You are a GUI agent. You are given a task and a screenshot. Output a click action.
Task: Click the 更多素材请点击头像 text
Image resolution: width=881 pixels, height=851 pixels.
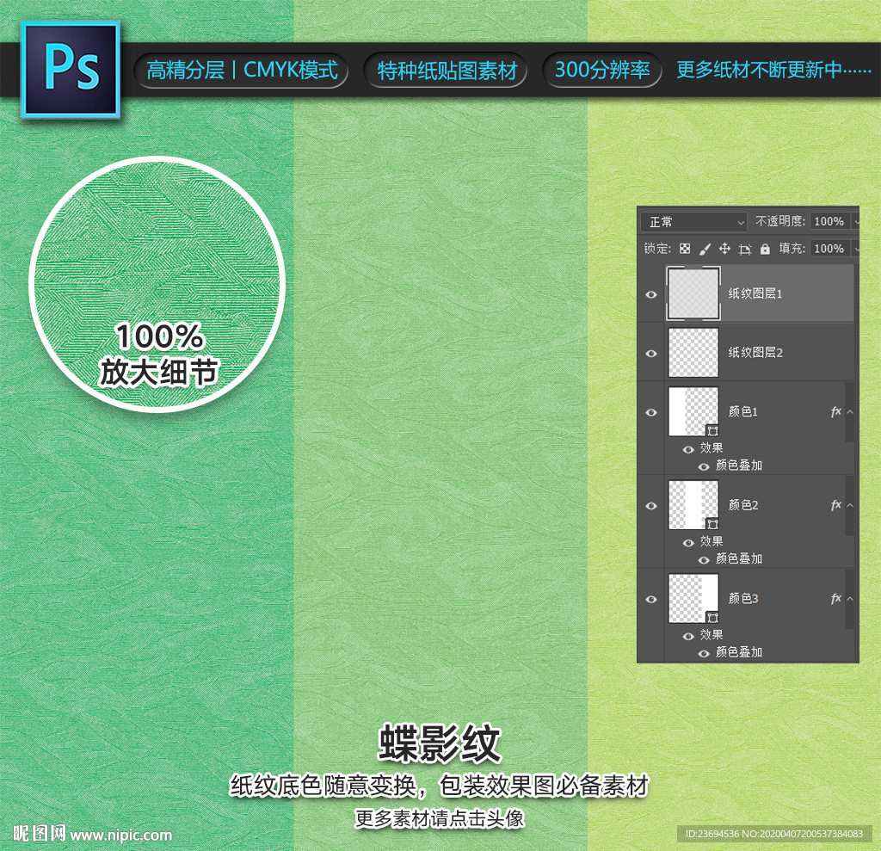click(440, 818)
